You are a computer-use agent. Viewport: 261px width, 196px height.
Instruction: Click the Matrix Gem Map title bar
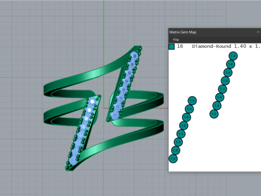pyautogui.click(x=215, y=32)
